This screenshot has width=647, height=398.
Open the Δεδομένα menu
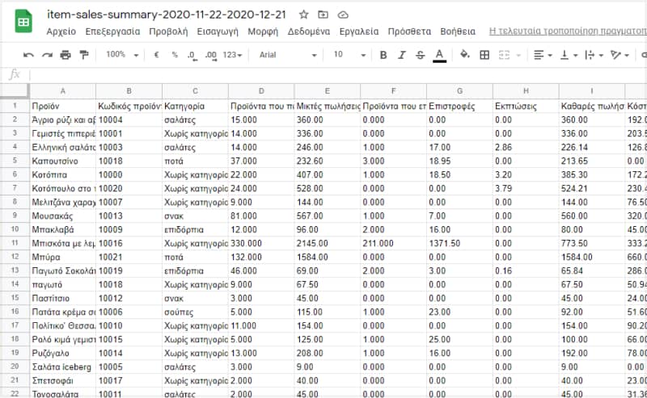[309, 31]
